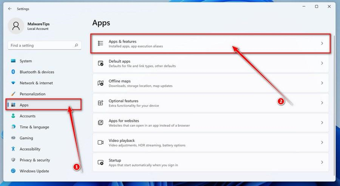Click the Apps sidebar icon
340x186 pixels.
click(13, 105)
